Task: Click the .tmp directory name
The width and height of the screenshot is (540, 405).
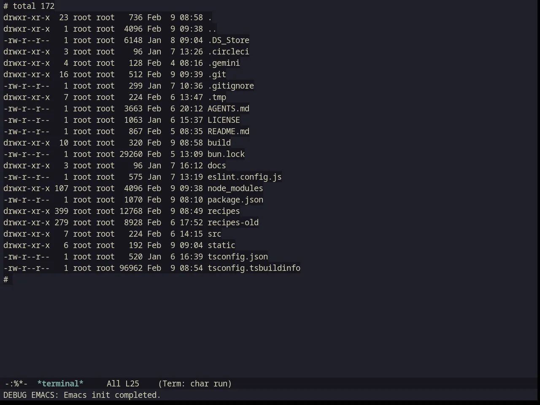Action: [x=217, y=97]
